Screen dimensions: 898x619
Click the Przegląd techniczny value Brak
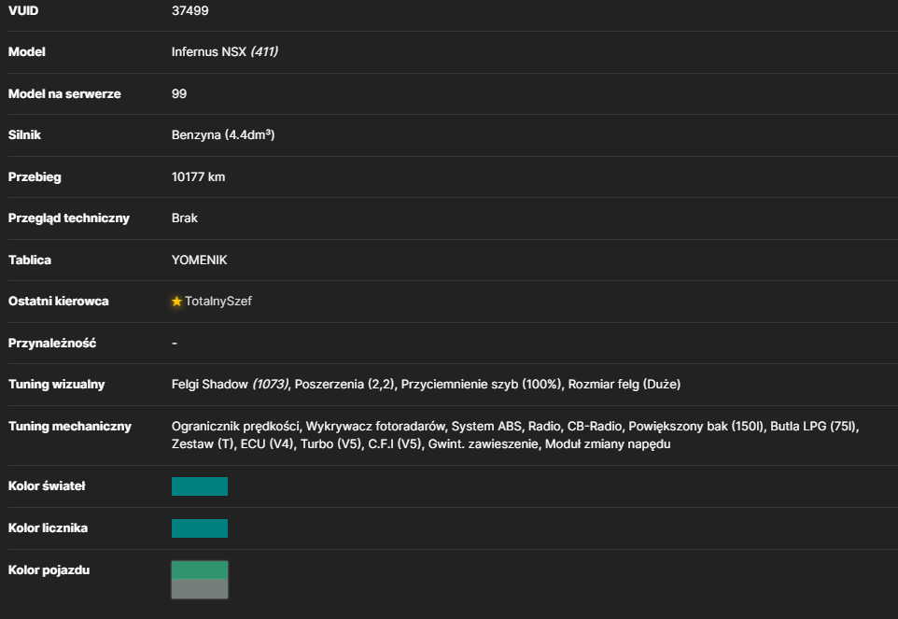click(185, 218)
